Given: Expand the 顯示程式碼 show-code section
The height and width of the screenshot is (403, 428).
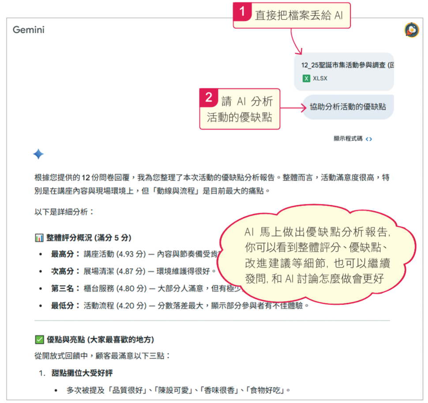Looking at the screenshot, I should (x=348, y=139).
